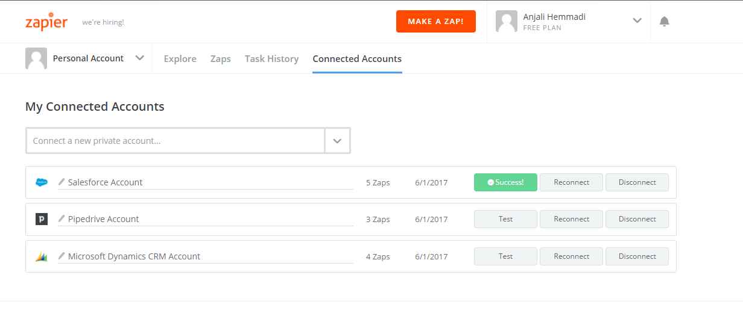Go to the Explore tab
This screenshot has width=743, height=322.
pos(180,59)
